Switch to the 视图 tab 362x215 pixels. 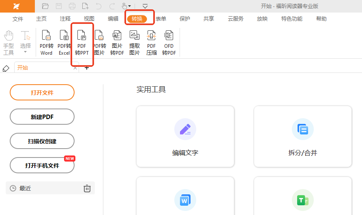[89, 19]
